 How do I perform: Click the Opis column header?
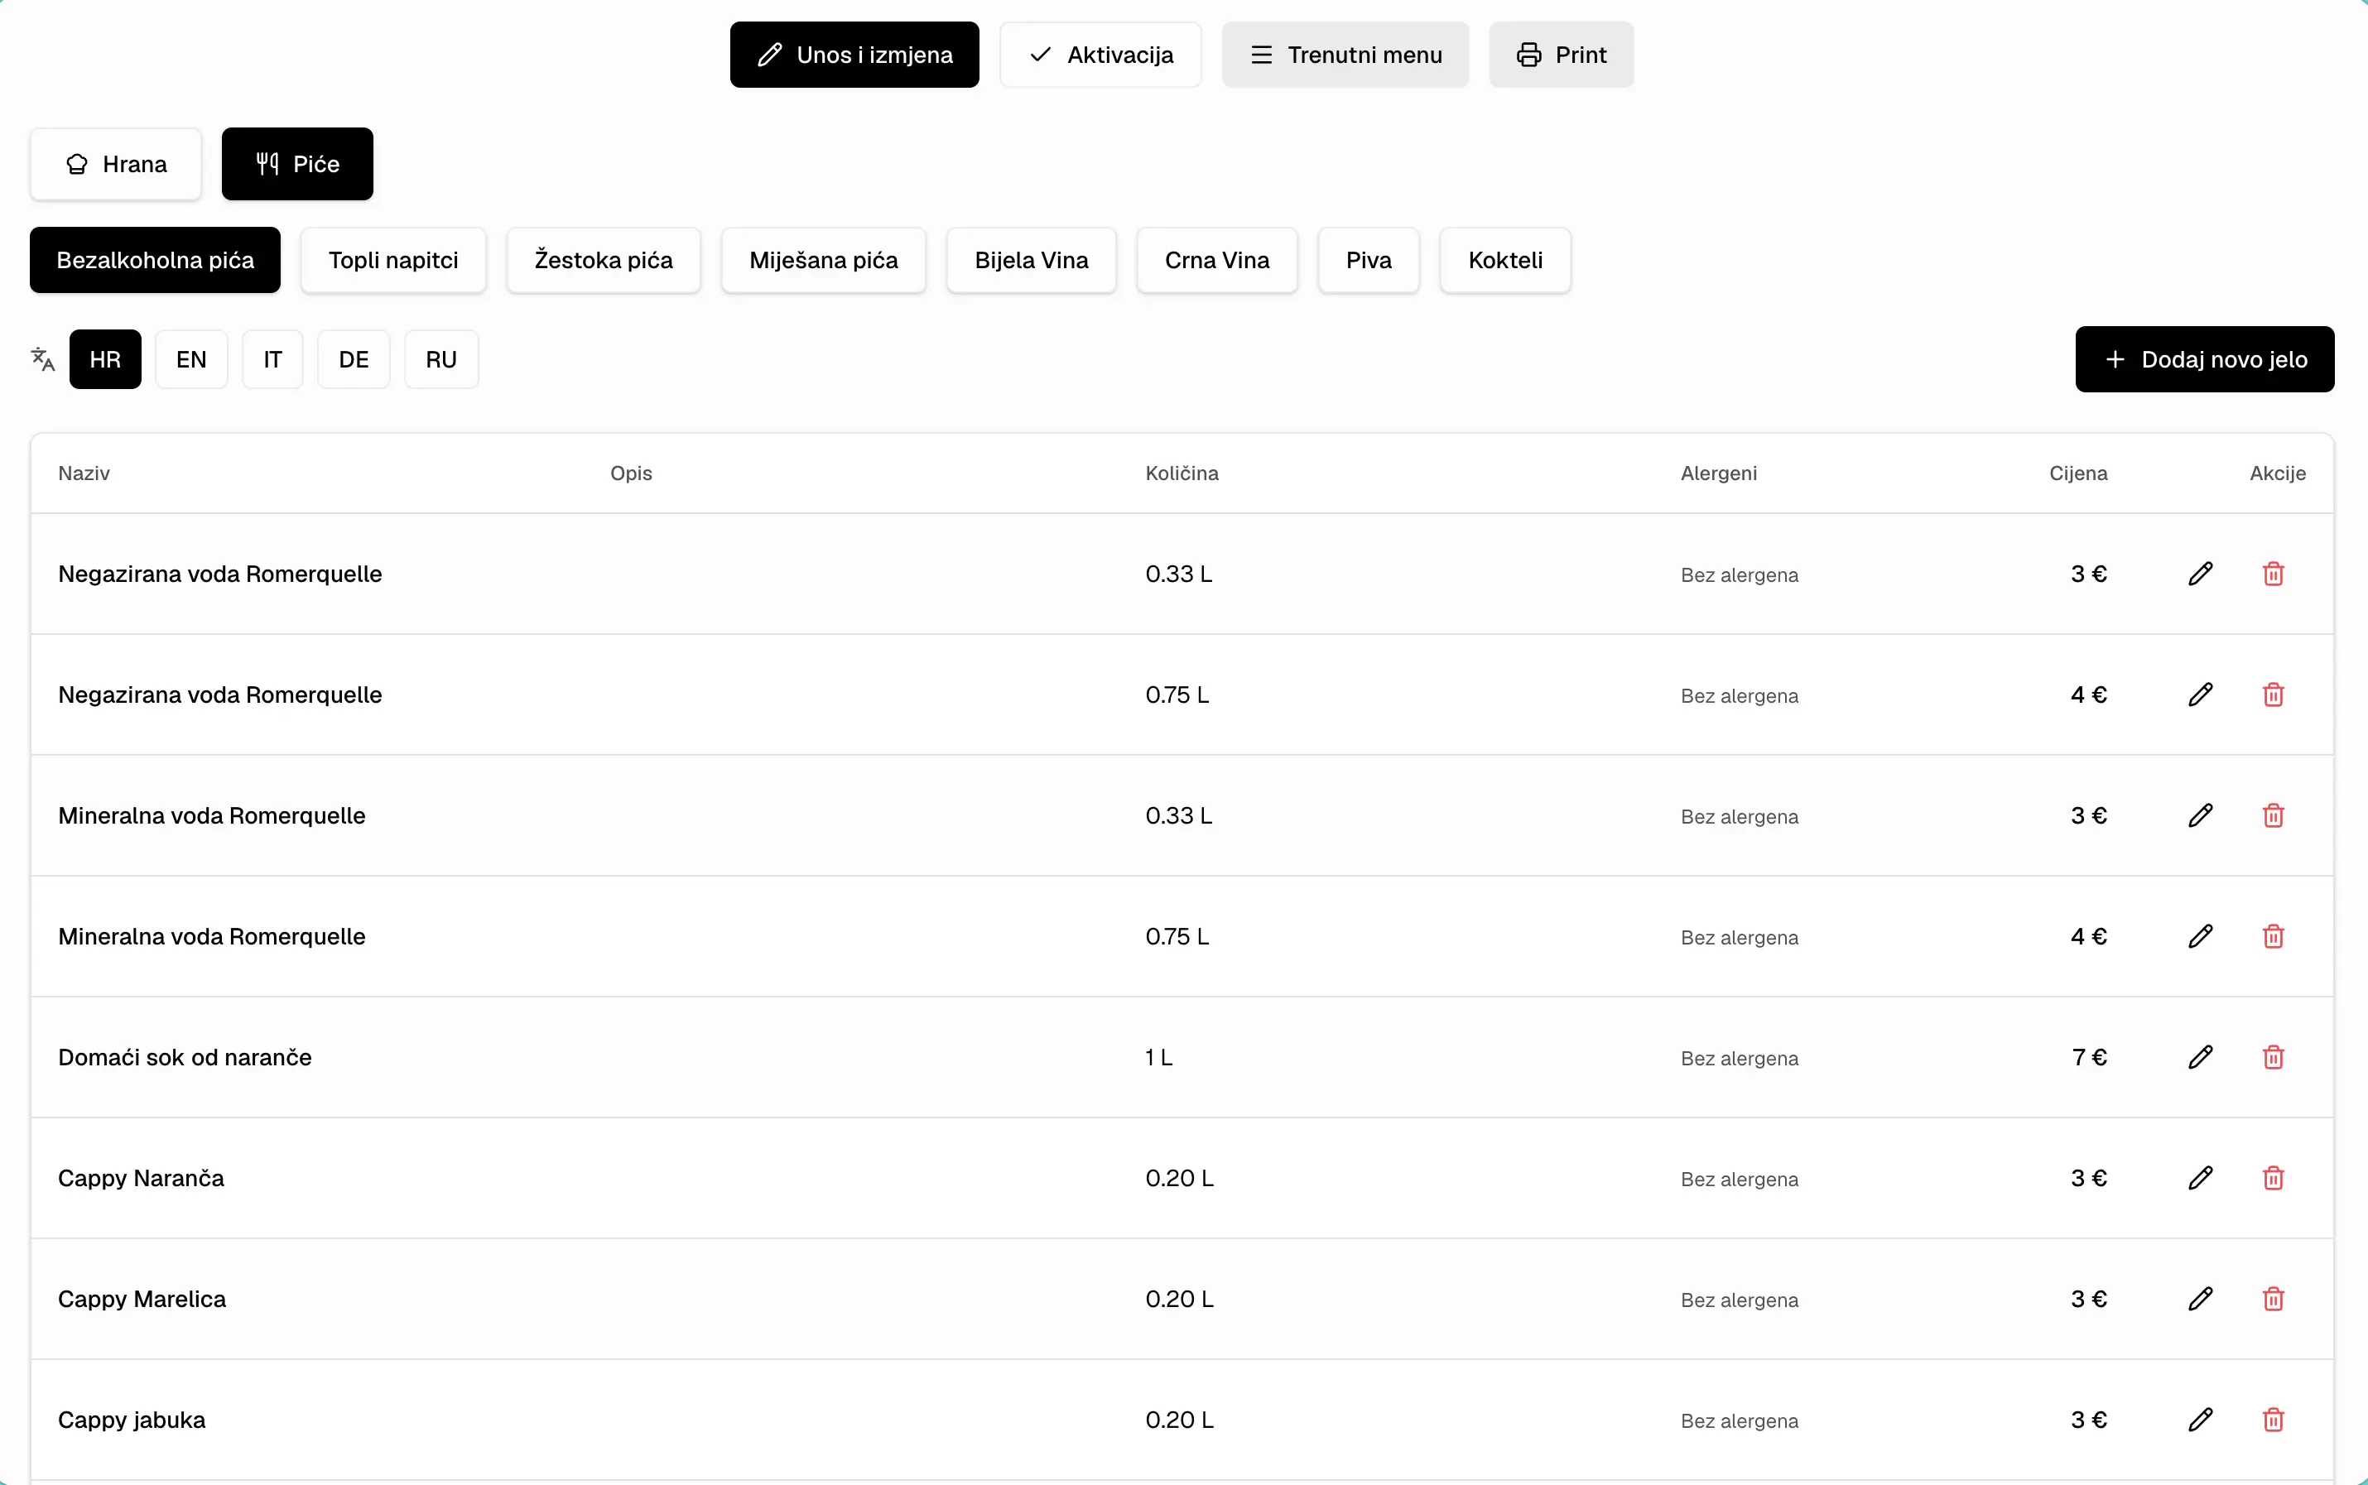(631, 473)
